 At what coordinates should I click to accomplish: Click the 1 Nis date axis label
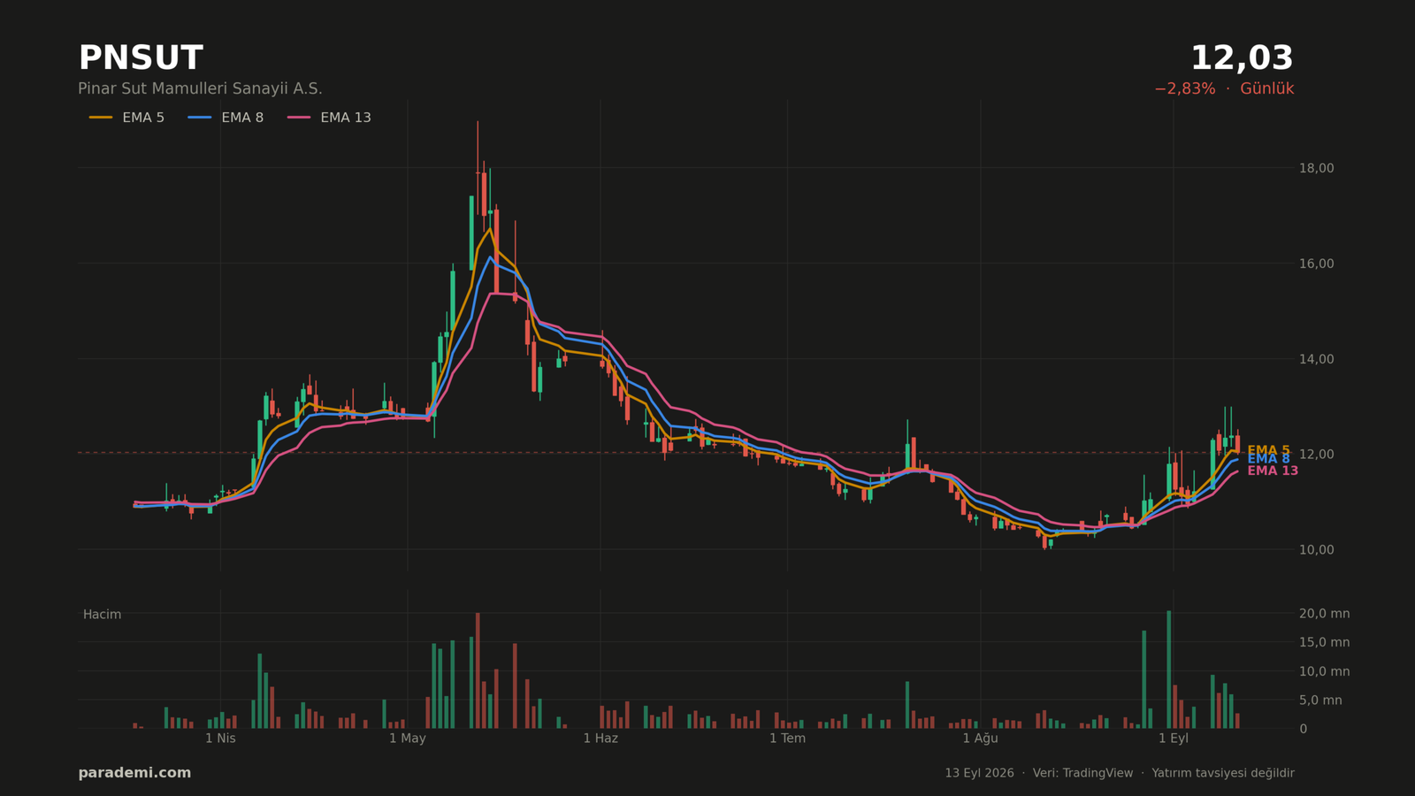[x=220, y=739]
